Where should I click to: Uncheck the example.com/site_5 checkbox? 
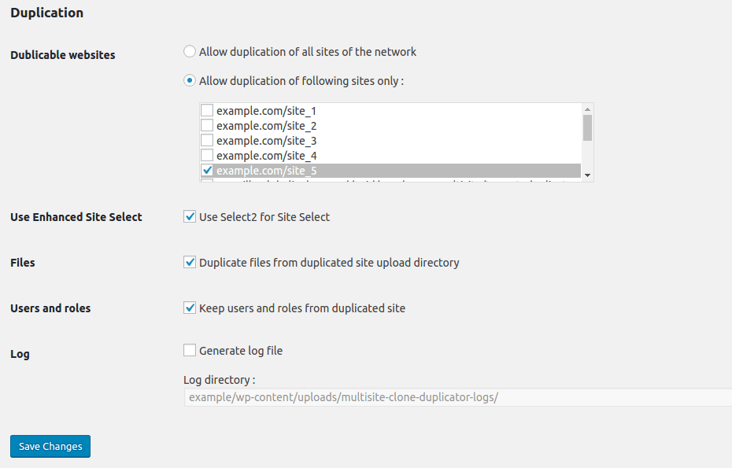pyautogui.click(x=207, y=171)
